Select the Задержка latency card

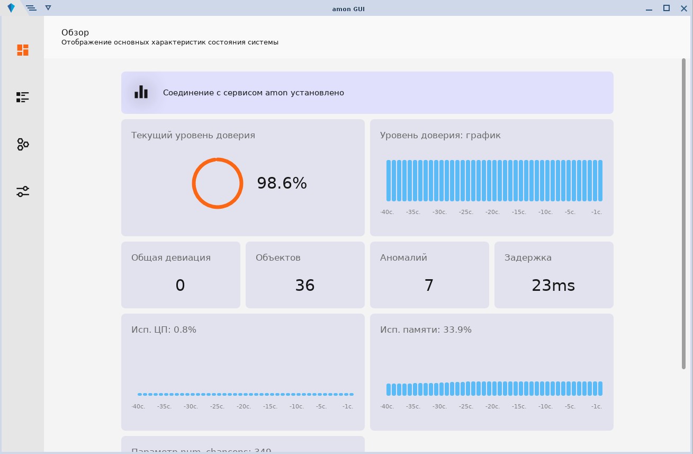pyautogui.click(x=554, y=275)
